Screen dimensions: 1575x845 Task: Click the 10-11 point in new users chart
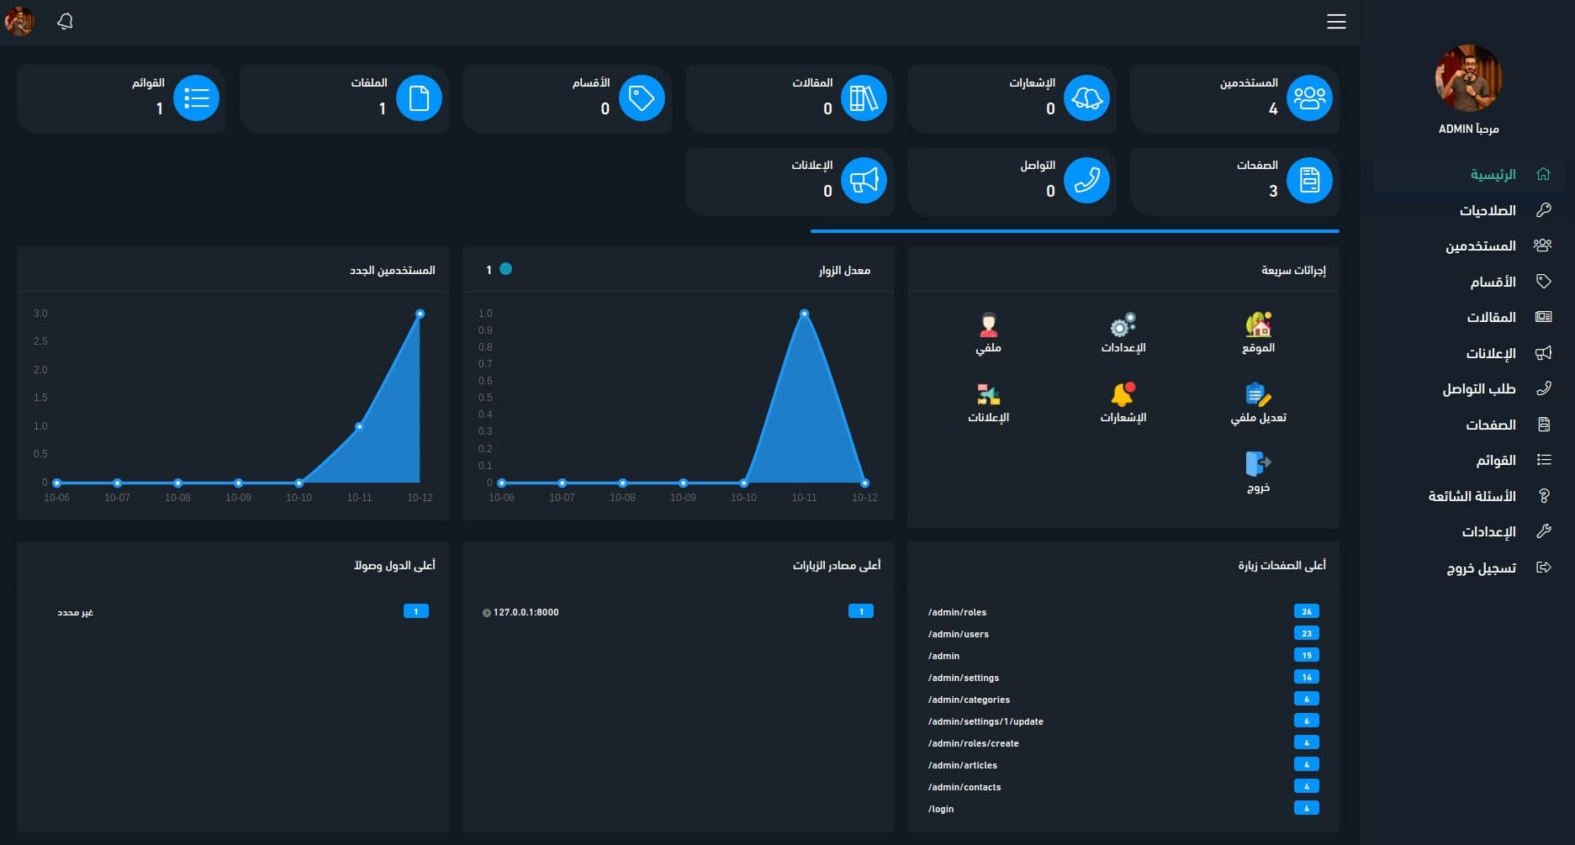[x=359, y=426]
